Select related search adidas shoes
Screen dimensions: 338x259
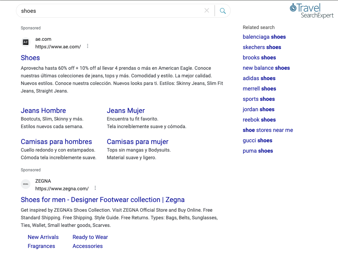coord(259,78)
